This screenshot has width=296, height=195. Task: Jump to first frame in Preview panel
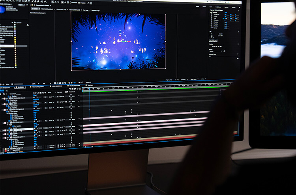pyautogui.click(x=213, y=47)
